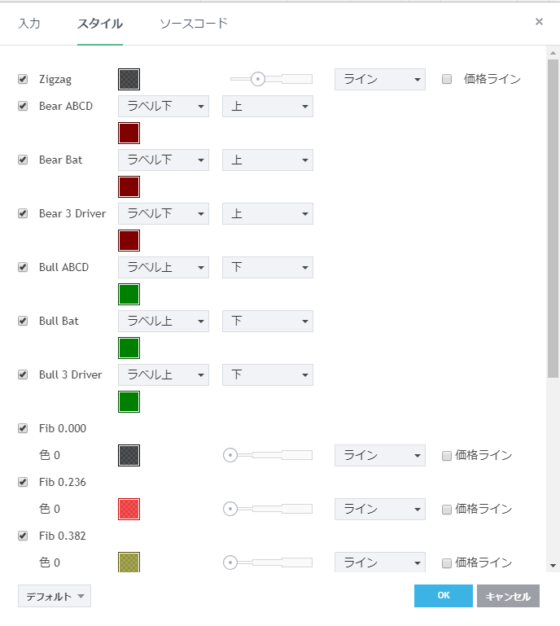Toggle the Bear 3 Driver checkbox

click(x=23, y=213)
